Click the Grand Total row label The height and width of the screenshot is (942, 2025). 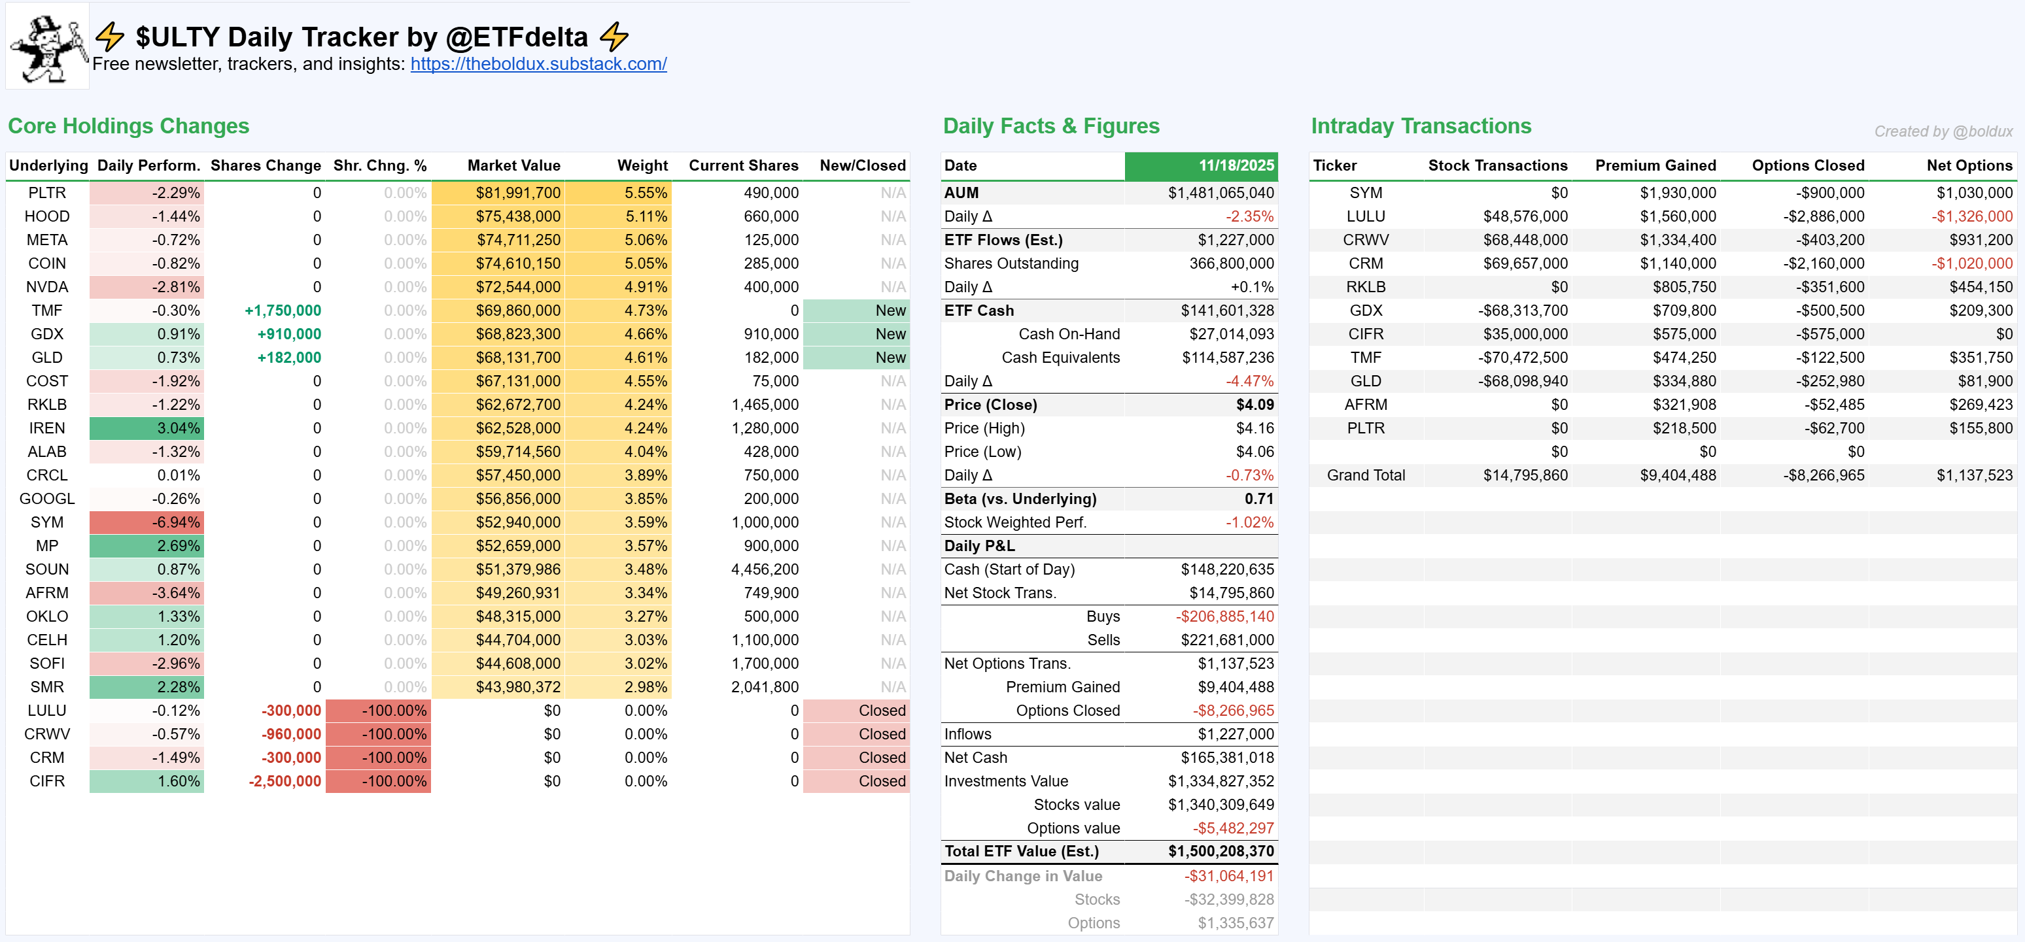1366,475
